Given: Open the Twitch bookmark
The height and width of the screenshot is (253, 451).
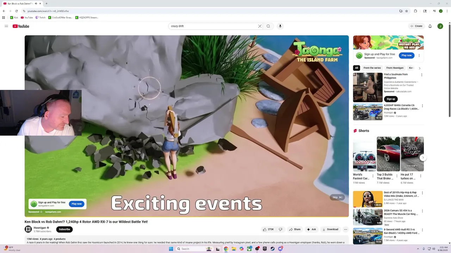Looking at the screenshot, I should [41, 17].
